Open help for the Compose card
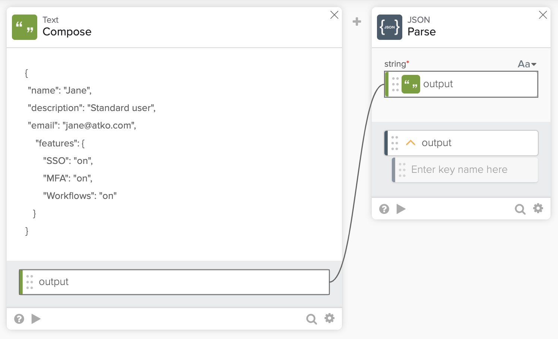 click(x=19, y=319)
